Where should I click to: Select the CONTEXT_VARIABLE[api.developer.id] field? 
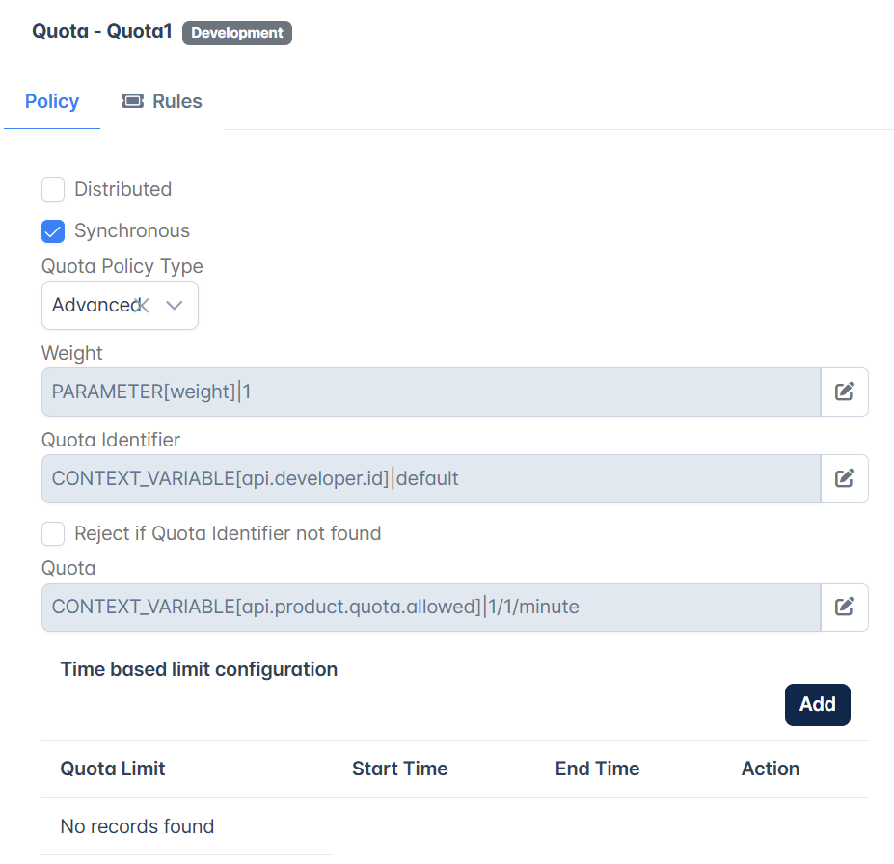[x=431, y=478]
